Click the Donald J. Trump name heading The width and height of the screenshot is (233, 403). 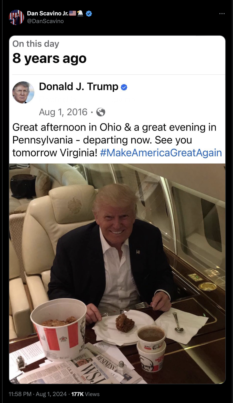coord(79,87)
